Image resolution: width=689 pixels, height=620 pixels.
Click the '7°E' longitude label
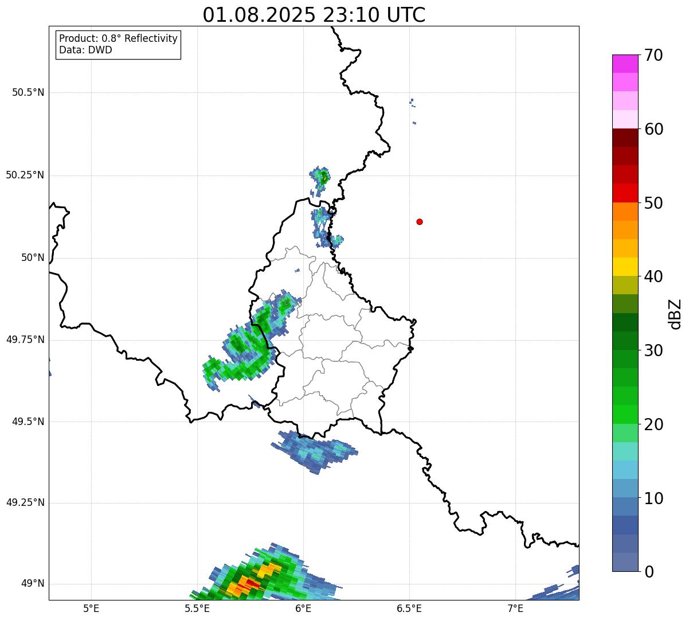[x=516, y=608]
